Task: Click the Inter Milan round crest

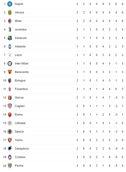Action: pos(10,63)
